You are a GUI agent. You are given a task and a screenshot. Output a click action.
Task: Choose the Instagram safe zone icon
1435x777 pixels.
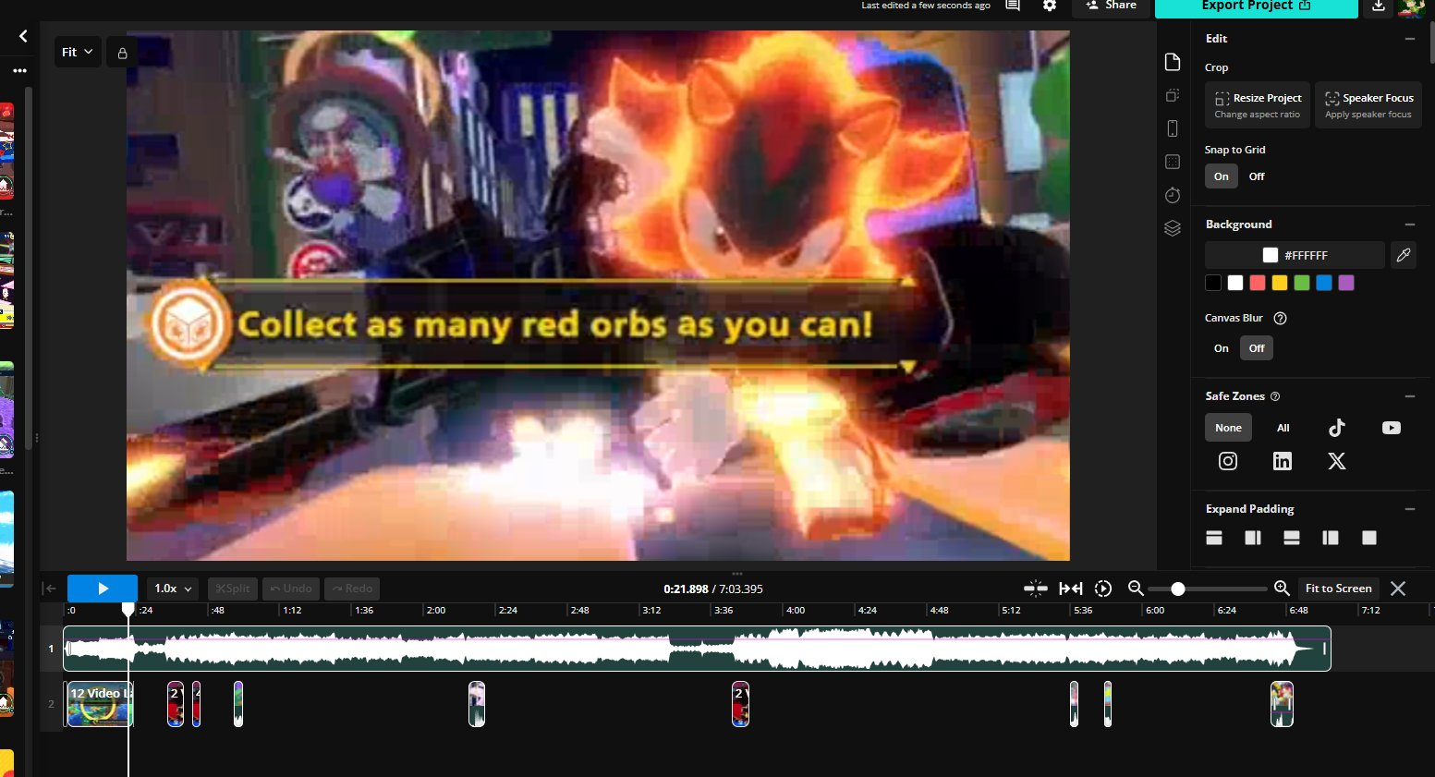tap(1228, 461)
